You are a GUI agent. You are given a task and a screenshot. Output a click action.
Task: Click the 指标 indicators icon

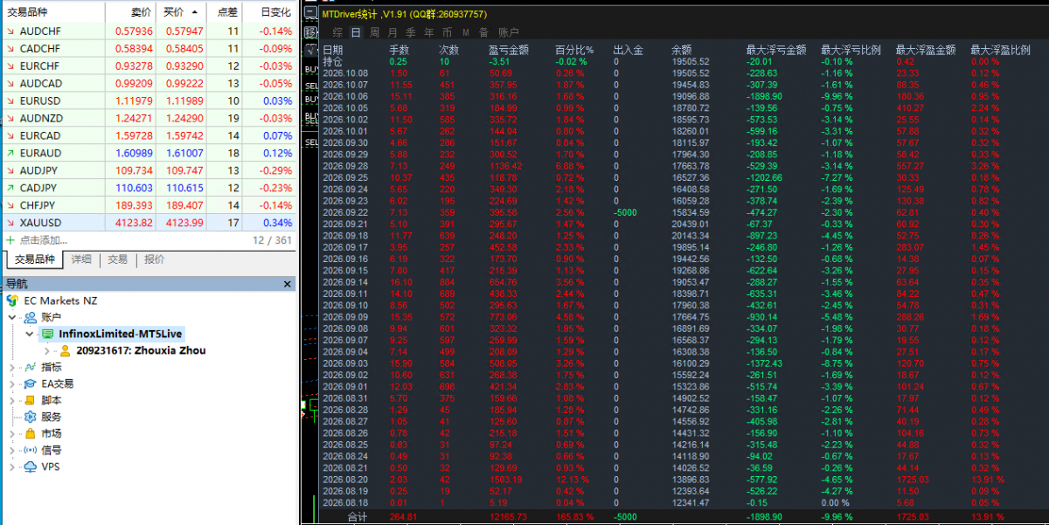pos(30,367)
